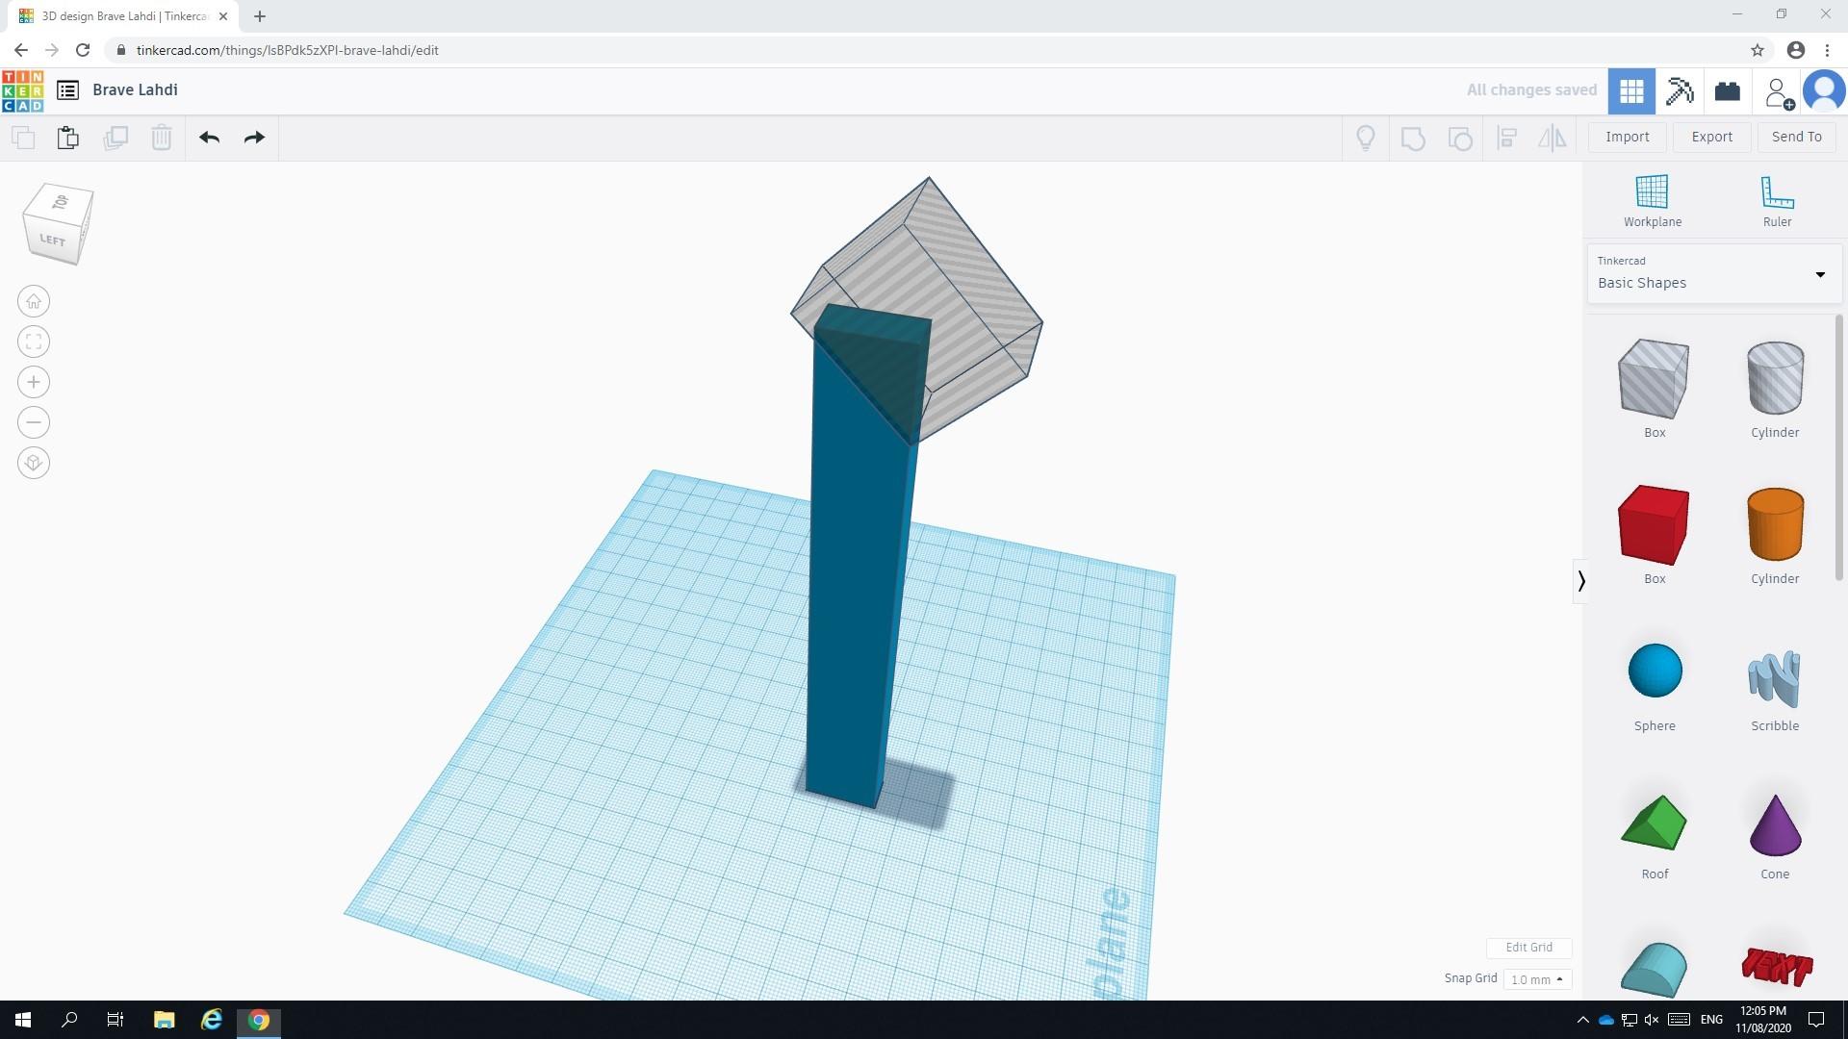Open Send To menu
Image resolution: width=1848 pixels, height=1039 pixels.
tap(1796, 137)
